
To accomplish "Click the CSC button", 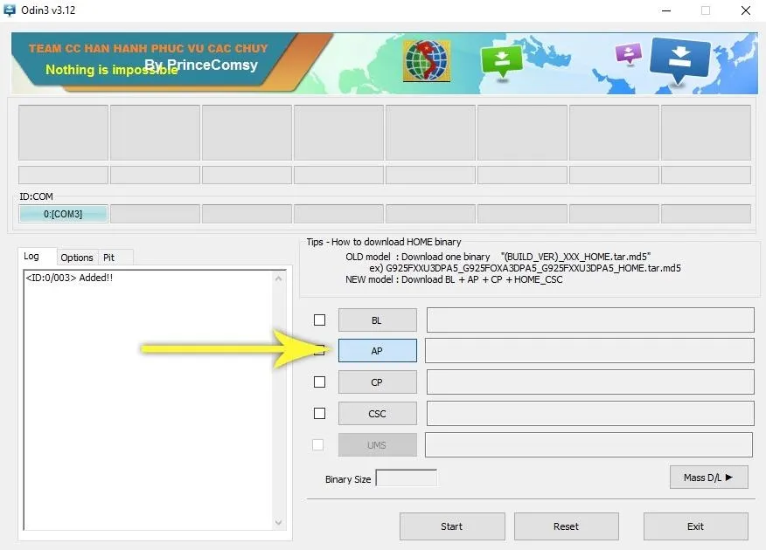I will [377, 414].
